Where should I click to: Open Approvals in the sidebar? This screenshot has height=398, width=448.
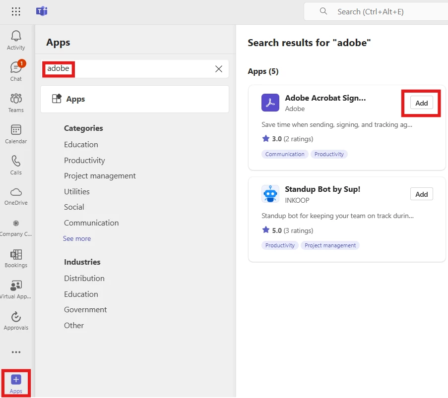coord(16,321)
